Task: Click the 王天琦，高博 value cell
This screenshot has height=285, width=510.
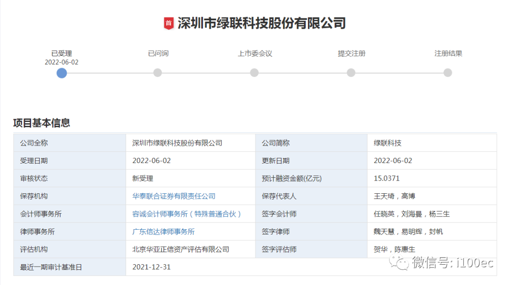Action: point(432,196)
